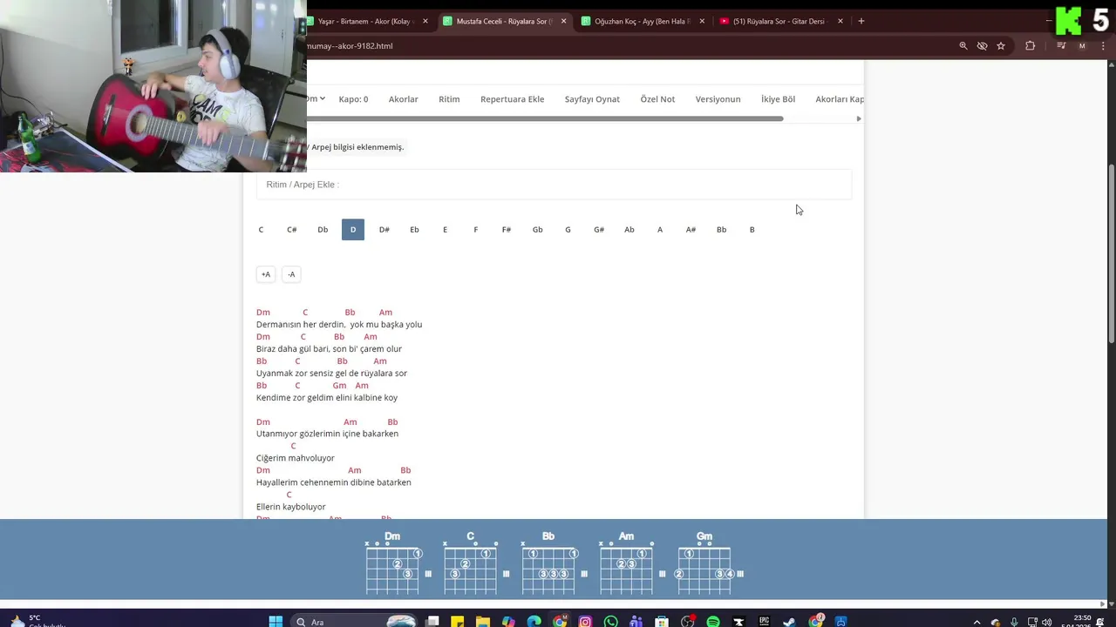Transpose to key Ab
1116x627 pixels.
coord(629,229)
